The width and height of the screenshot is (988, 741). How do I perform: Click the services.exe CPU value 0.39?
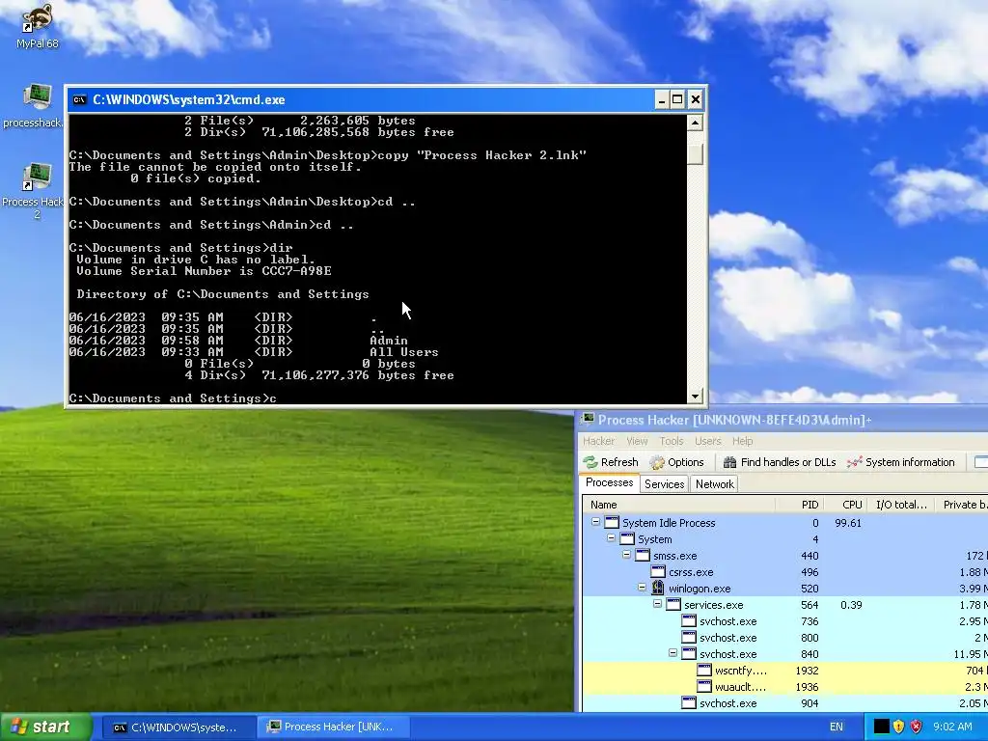click(x=851, y=605)
